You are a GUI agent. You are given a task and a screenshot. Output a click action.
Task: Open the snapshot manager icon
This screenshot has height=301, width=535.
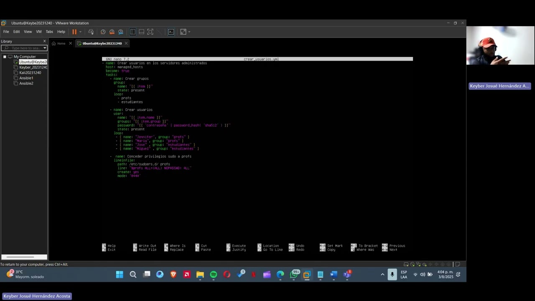(121, 32)
